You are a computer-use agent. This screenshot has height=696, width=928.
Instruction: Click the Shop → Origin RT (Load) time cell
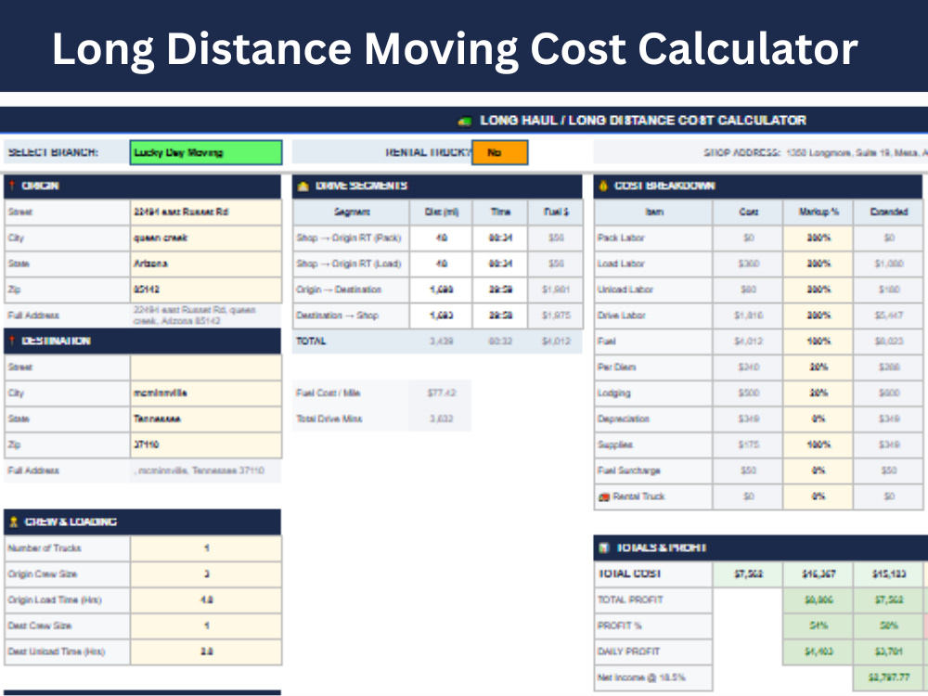(x=500, y=264)
